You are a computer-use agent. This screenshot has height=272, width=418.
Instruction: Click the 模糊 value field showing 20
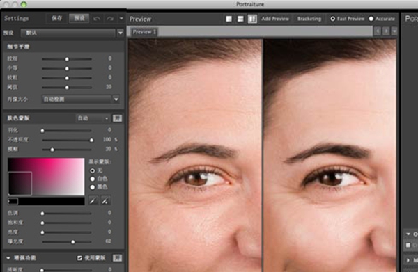[108, 149]
